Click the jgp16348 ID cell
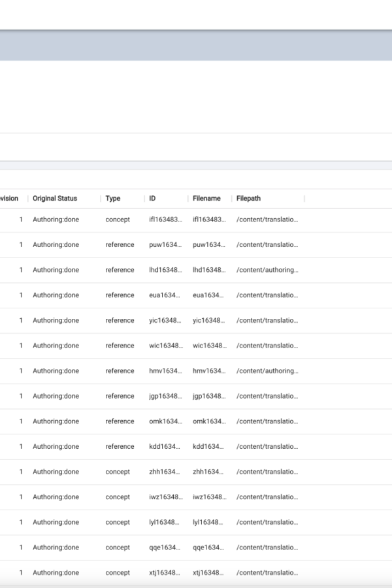This screenshot has width=392, height=588. pyautogui.click(x=165, y=396)
